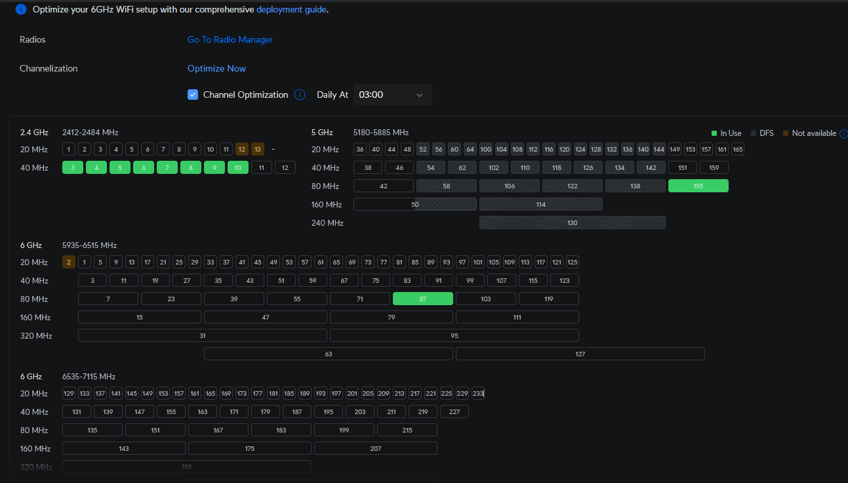The height and width of the screenshot is (483, 848).
Task: Select 5 GHz 80 MHz channel 42
Action: (x=384, y=186)
